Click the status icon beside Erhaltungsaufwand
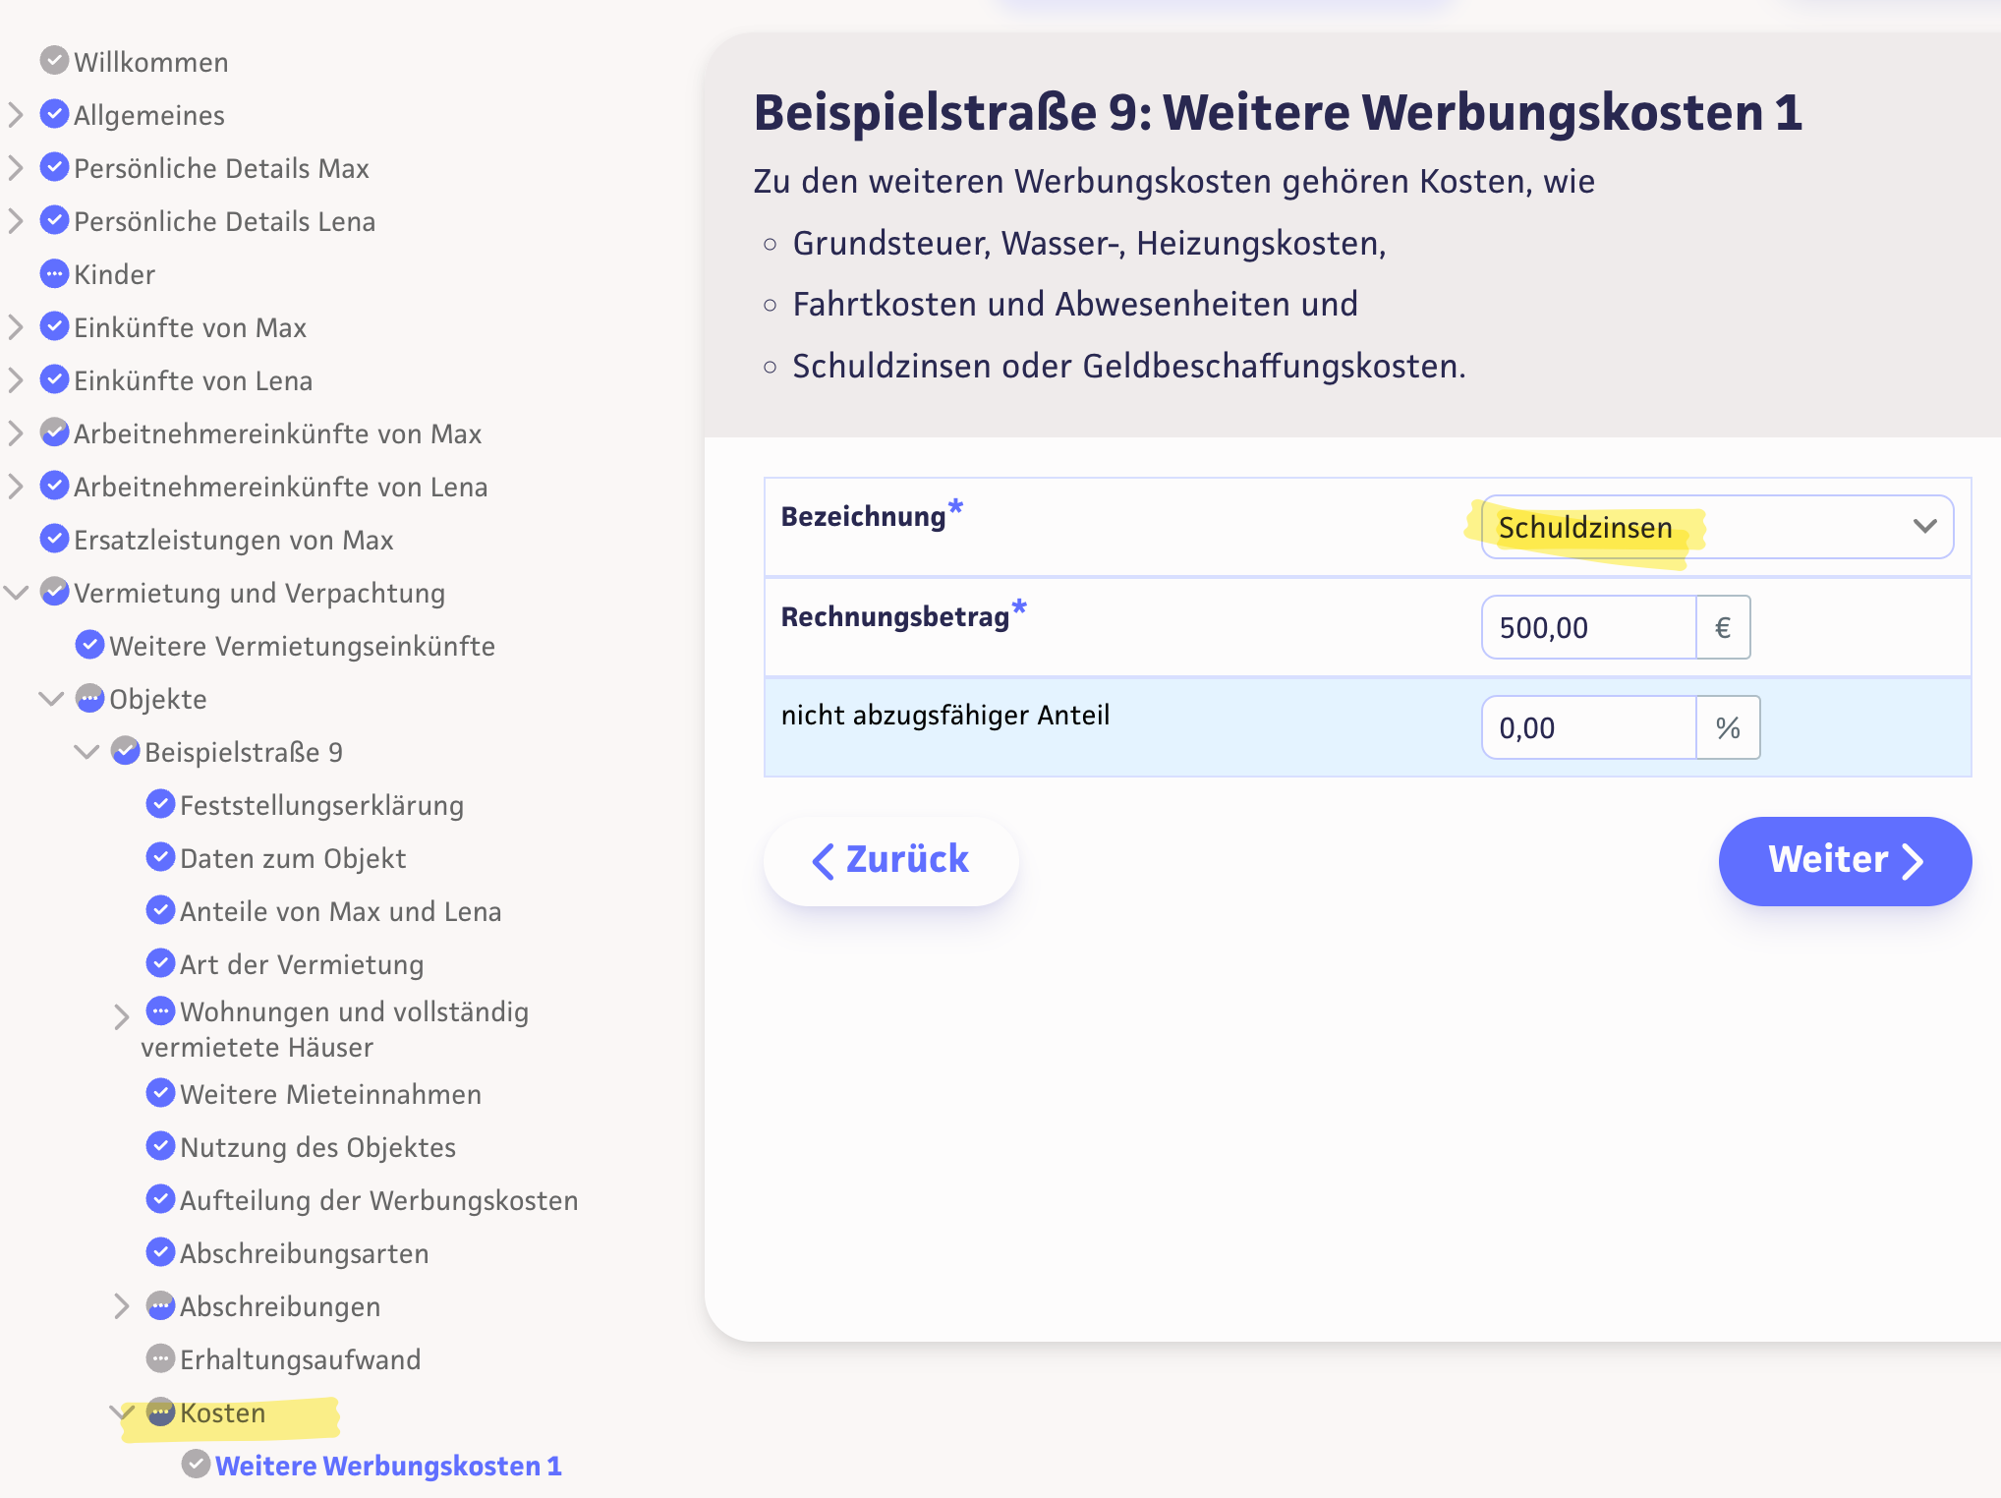Screen dimensions: 2001x1498 click(160, 1358)
